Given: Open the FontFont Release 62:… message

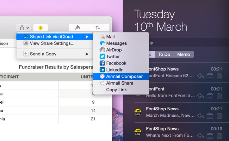Looking at the screenshot, I should pyautogui.click(x=171, y=76).
